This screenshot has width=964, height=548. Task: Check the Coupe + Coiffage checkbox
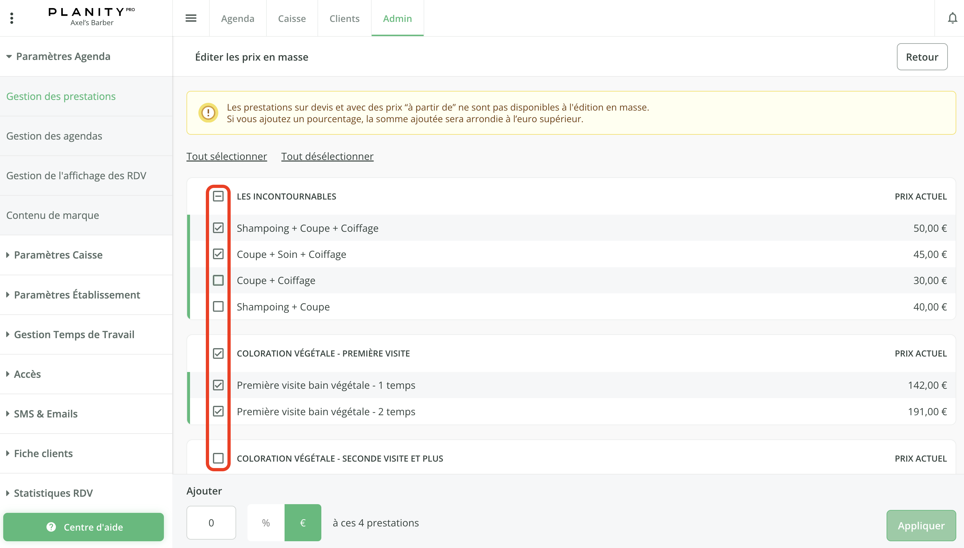218,280
